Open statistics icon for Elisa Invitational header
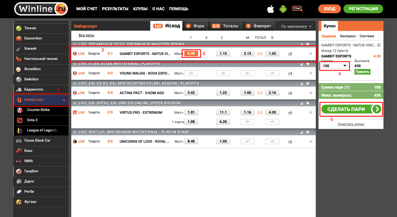The height and width of the screenshot is (217, 397). tap(302, 64)
